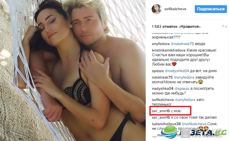Click the smiley emoji after Можно не отвечать

[201, 82]
